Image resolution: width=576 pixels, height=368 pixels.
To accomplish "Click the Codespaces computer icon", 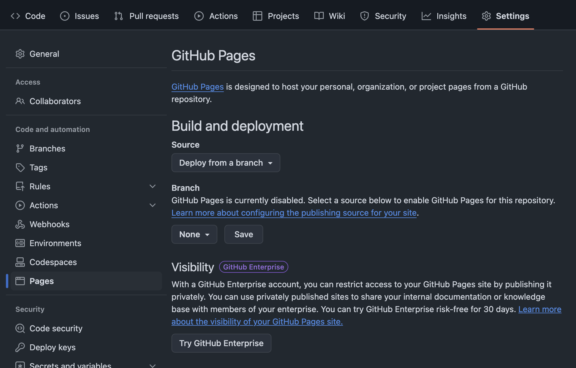I will pos(20,262).
